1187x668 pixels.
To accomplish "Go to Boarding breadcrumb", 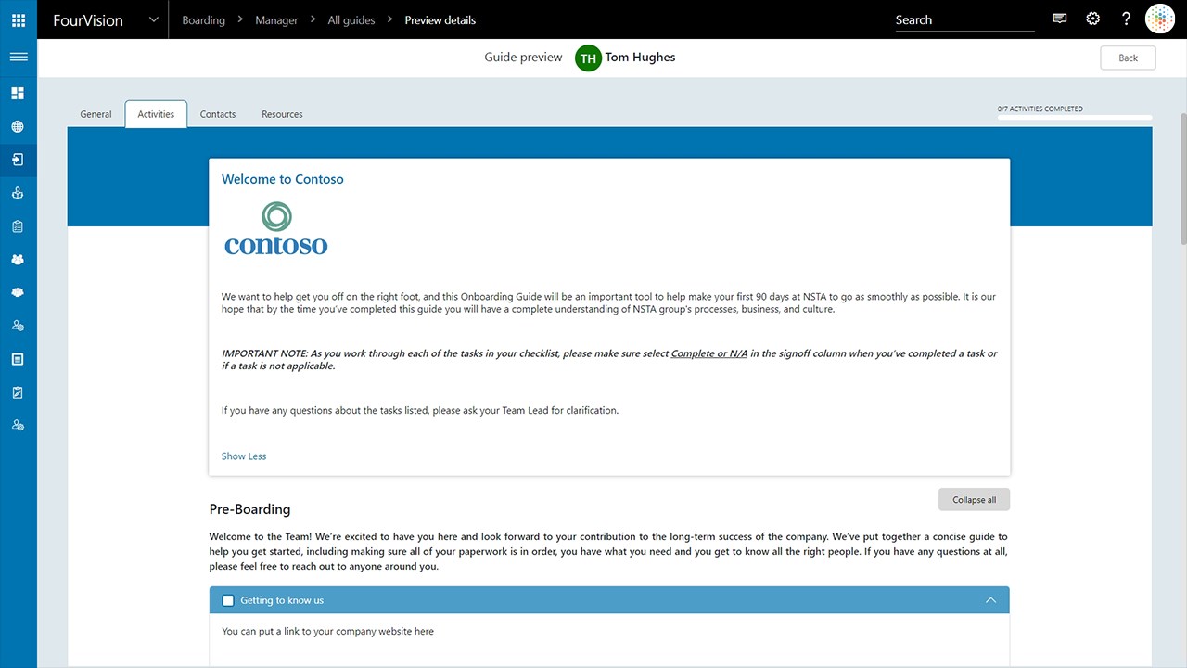I will (204, 20).
